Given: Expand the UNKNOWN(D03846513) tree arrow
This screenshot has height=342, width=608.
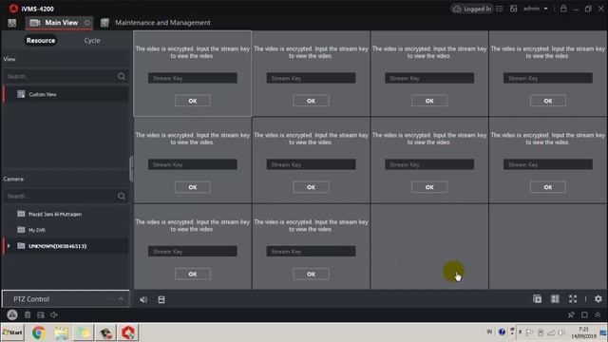Looking at the screenshot, I should click(9, 246).
